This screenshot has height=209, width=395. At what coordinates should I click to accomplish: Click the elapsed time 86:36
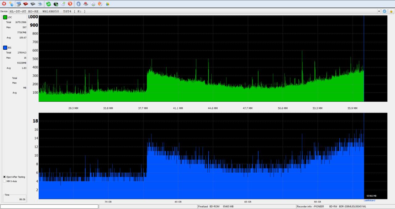point(22,199)
